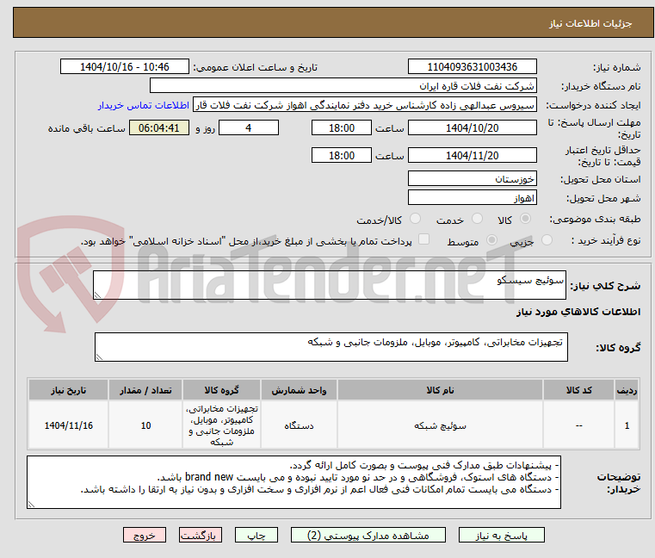The image size is (655, 558).
Task: Click the buyer name field شرکت نفت فلات قاره ایران
Action: point(343,86)
